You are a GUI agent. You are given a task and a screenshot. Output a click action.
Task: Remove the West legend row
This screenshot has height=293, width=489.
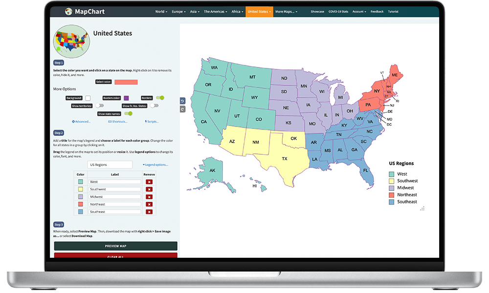tap(149, 182)
